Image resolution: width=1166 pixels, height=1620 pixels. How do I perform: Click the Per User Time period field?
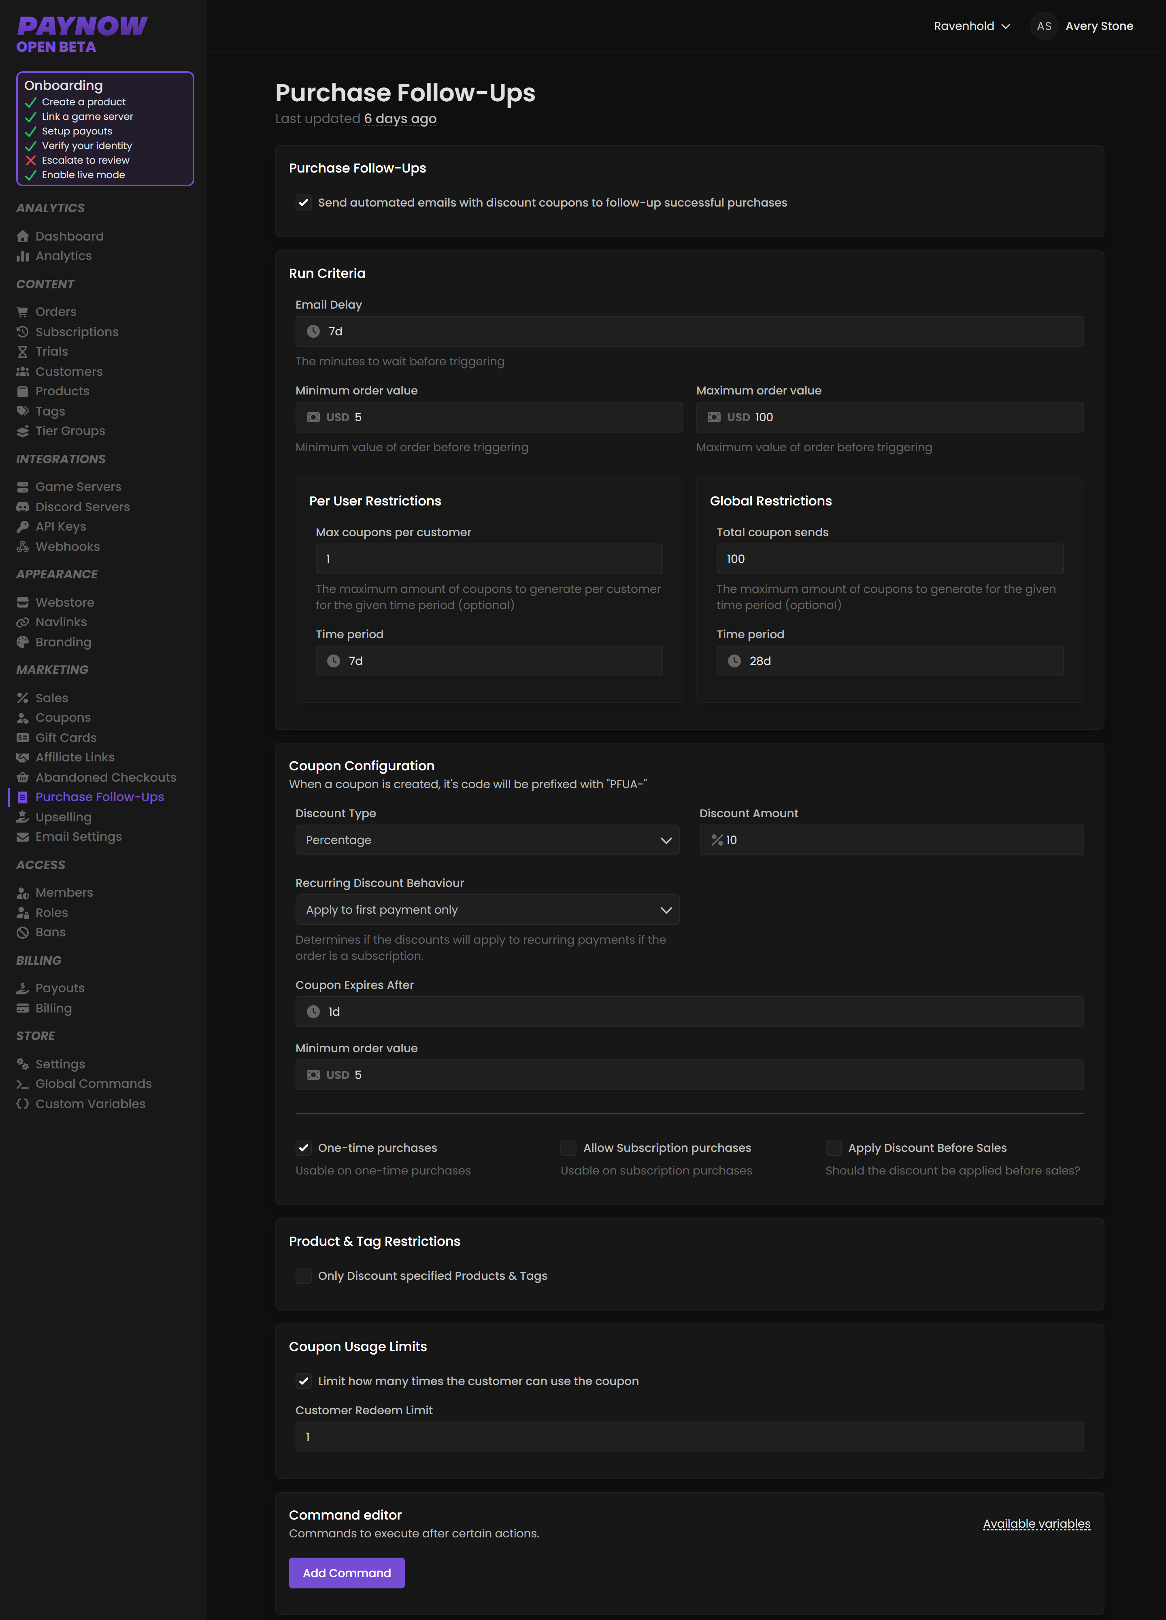pyautogui.click(x=489, y=661)
